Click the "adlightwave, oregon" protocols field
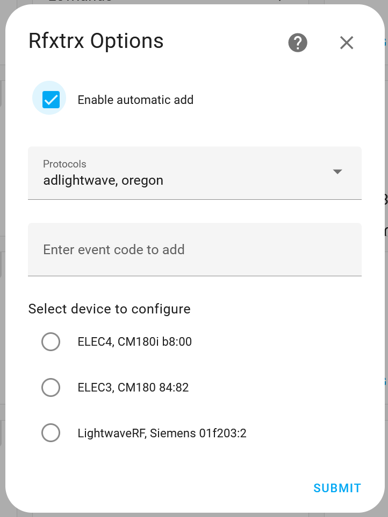 (x=103, y=180)
